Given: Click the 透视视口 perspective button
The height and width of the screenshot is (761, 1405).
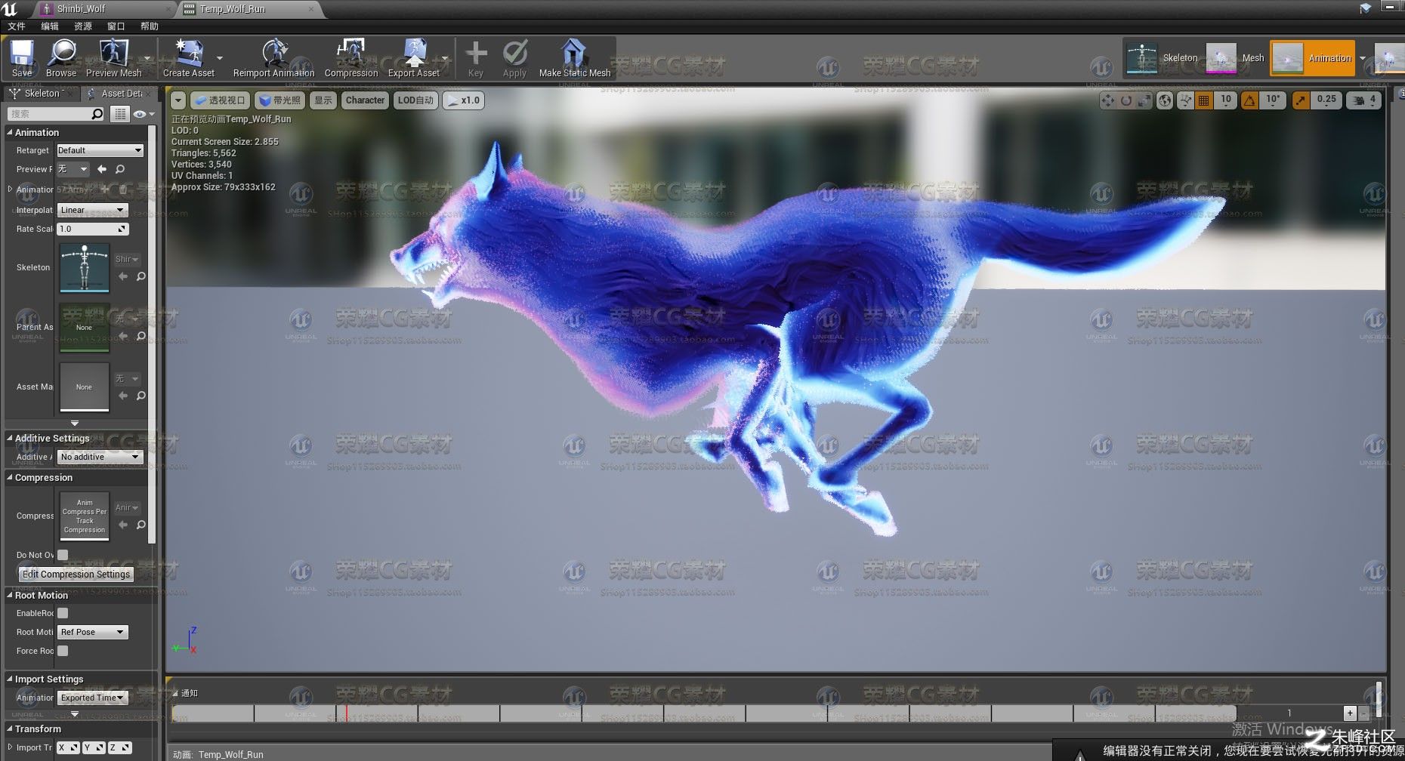Looking at the screenshot, I should [x=220, y=100].
